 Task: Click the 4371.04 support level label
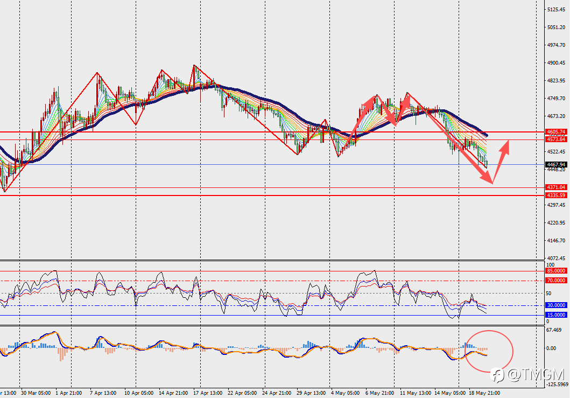pos(556,187)
